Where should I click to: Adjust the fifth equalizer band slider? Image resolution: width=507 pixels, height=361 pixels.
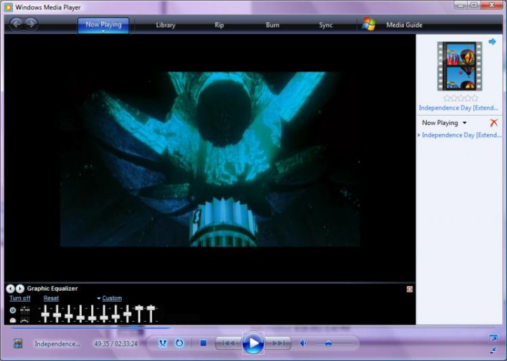(x=92, y=318)
